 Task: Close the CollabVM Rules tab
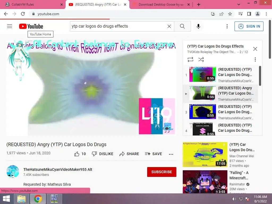[x=61, y=5]
